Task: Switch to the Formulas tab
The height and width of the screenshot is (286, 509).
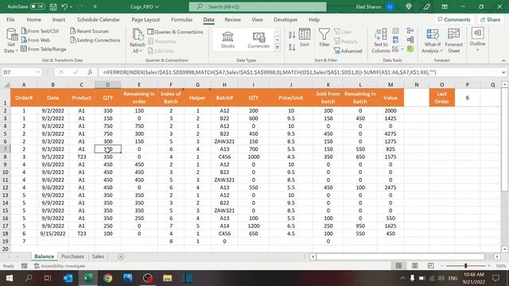Action: (181, 19)
